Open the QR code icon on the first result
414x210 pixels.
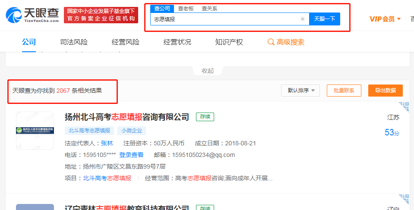(x=403, y=107)
